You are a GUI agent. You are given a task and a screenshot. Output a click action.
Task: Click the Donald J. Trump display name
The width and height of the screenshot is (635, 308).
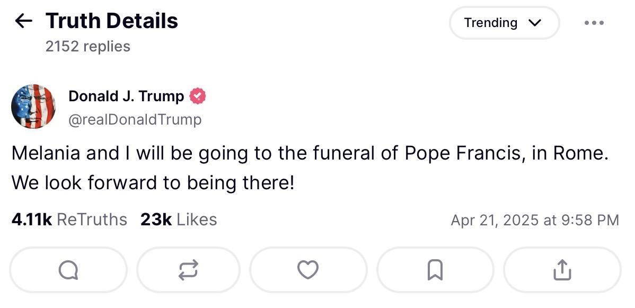(126, 96)
